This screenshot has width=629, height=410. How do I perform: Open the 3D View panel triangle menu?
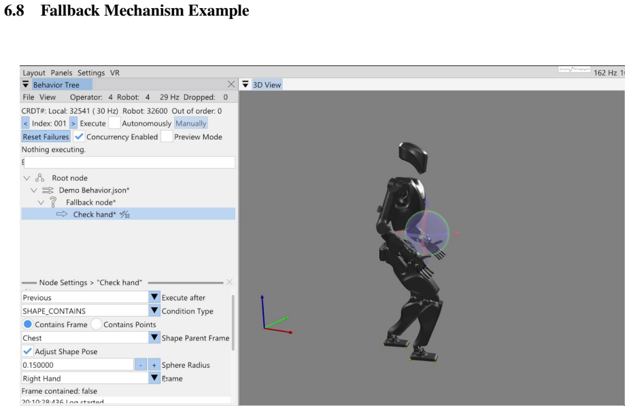(245, 84)
